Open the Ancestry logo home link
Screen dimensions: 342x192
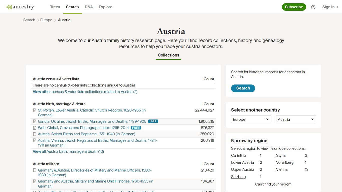[x=20, y=7]
